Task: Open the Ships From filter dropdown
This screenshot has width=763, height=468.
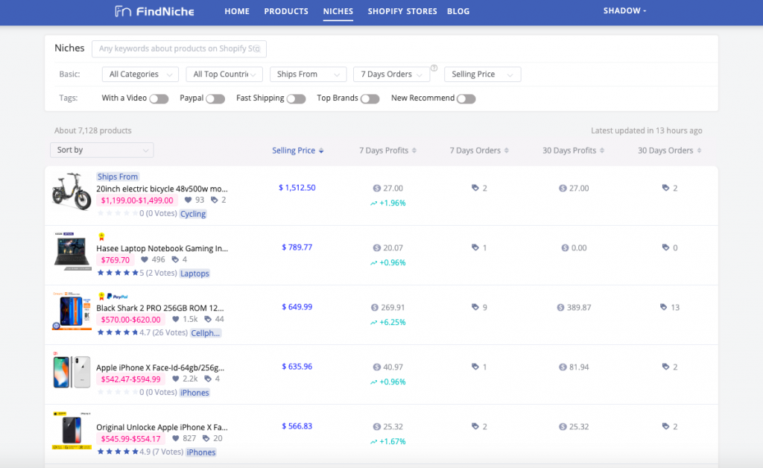Action: (308, 75)
